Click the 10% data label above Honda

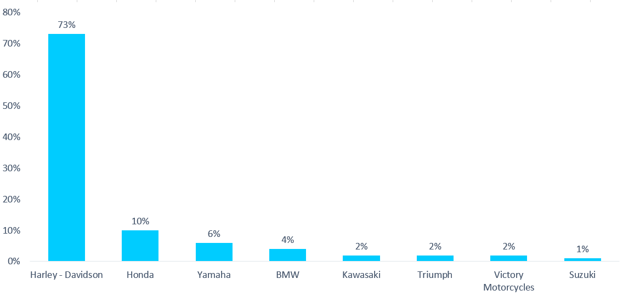(x=140, y=221)
